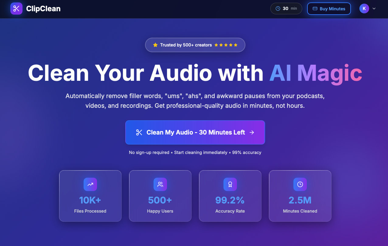The height and width of the screenshot is (246, 388).
Task: Click the scissors icon in Clean My Audio button
Action: point(139,132)
